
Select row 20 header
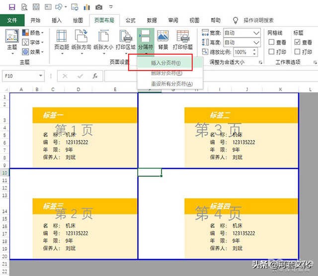point(4,256)
